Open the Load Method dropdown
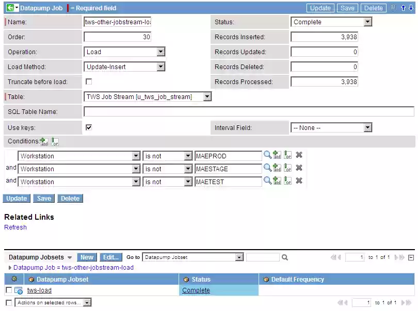418x311 pixels. (160, 67)
